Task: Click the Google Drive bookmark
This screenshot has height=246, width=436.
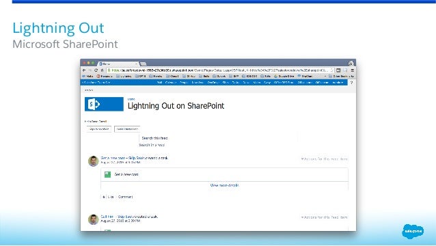Action: tap(284, 76)
